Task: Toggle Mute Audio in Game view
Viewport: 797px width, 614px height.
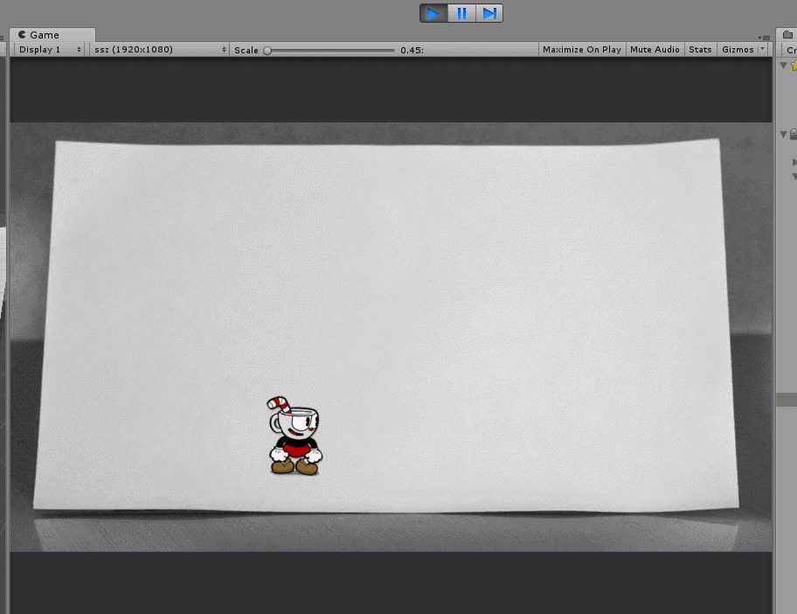Action: [x=655, y=49]
